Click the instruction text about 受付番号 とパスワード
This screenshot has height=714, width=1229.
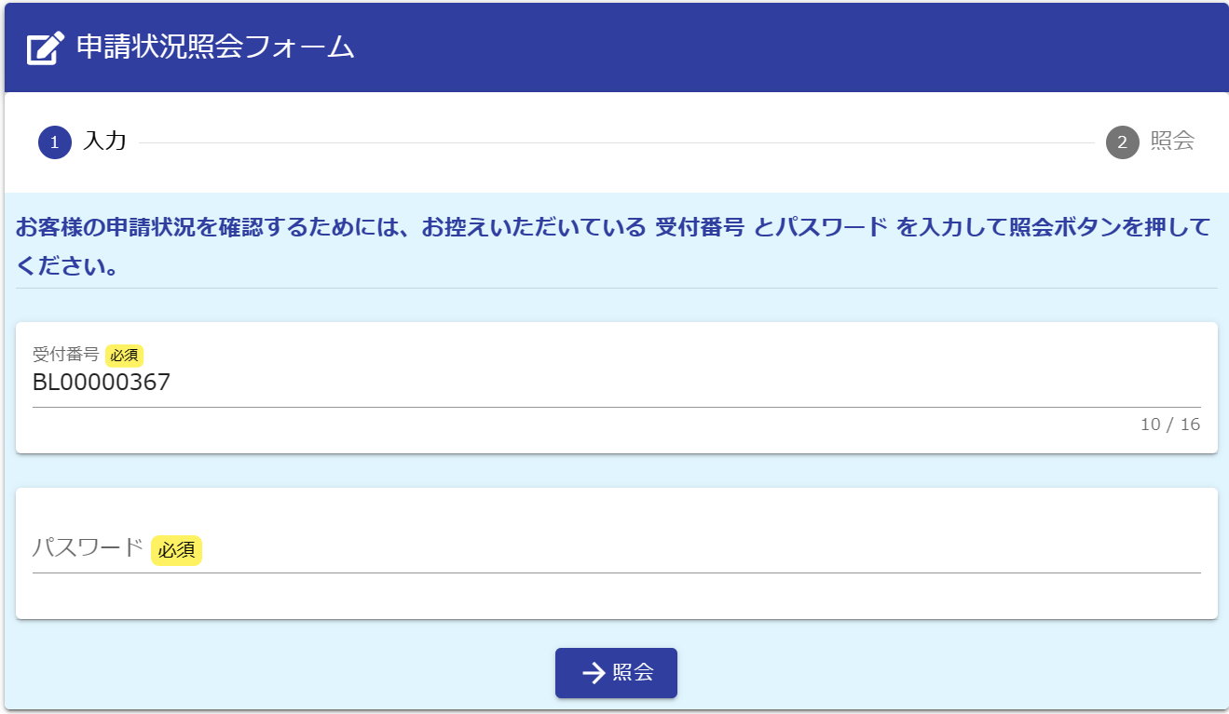point(612,247)
